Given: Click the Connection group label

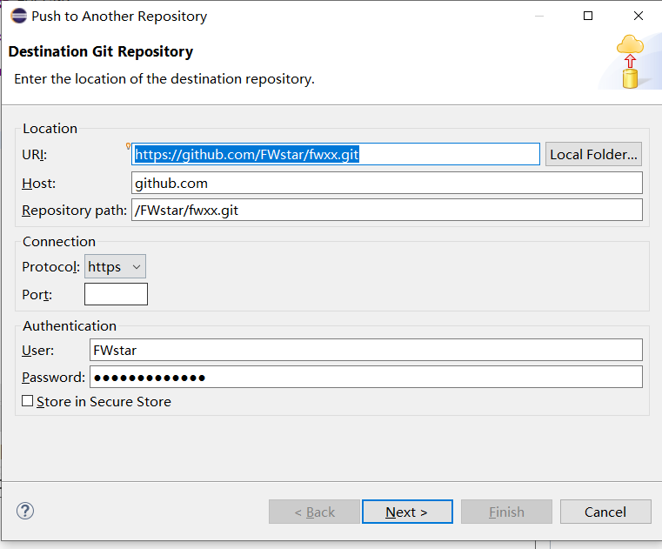Looking at the screenshot, I should [59, 242].
